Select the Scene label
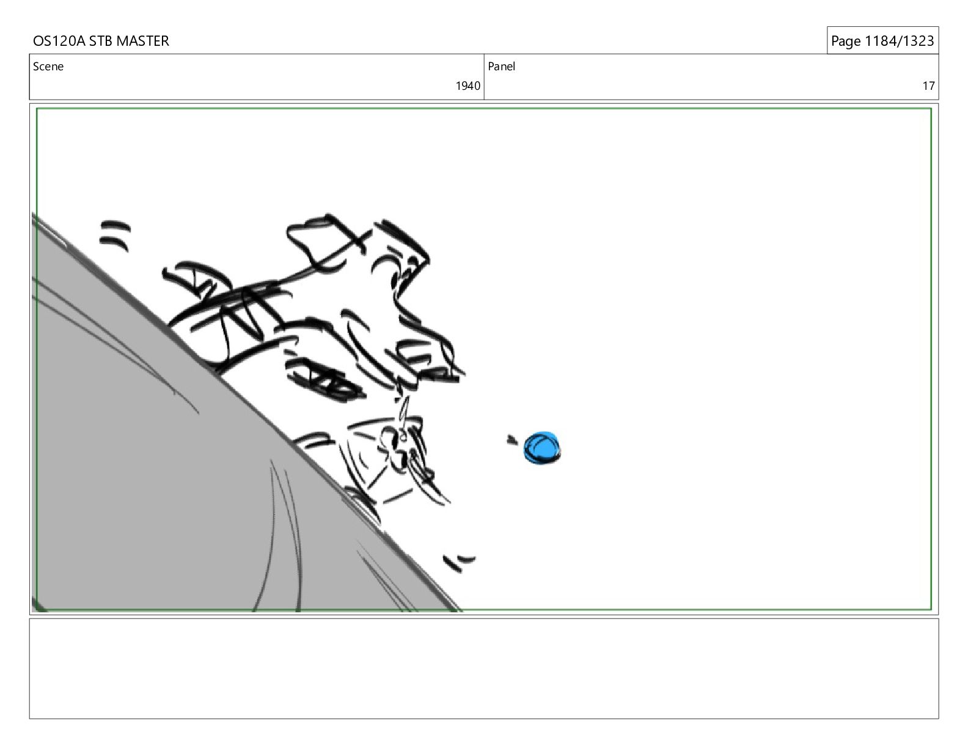This screenshot has height=748, width=968. pos(48,67)
